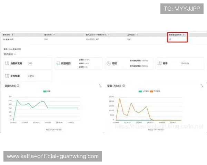The image size is (207, 165).
Task: Sort the table by 最大并发 column
Action: click(50, 35)
